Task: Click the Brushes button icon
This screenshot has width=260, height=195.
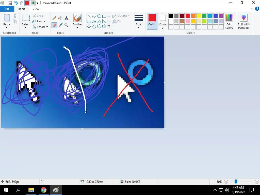Action: coord(77,18)
